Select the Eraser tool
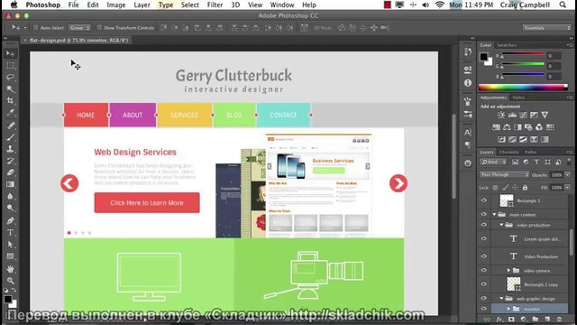The image size is (577, 325). coord(10,172)
